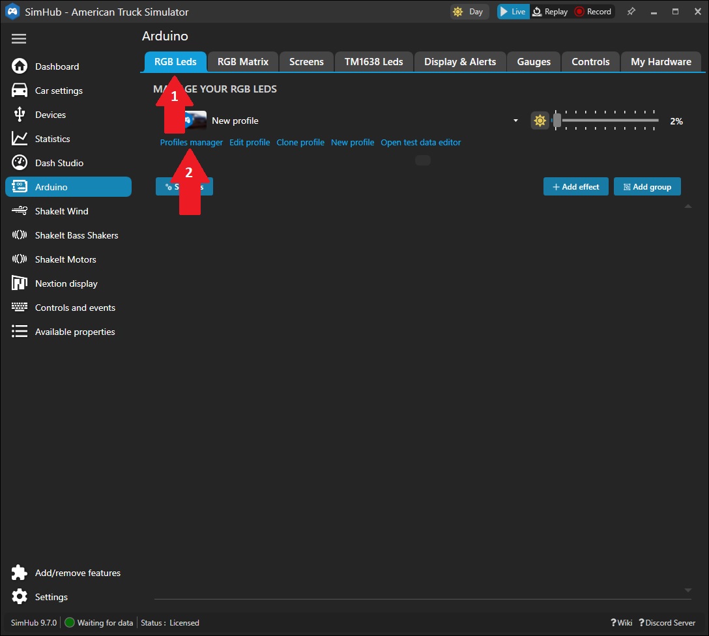709x636 pixels.
Task: Pin the SimHub window on top
Action: coord(631,12)
